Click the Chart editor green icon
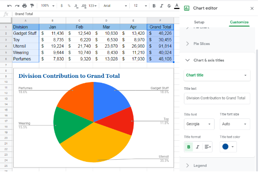Viewport: 260px width, 173px height. [x=187, y=8]
